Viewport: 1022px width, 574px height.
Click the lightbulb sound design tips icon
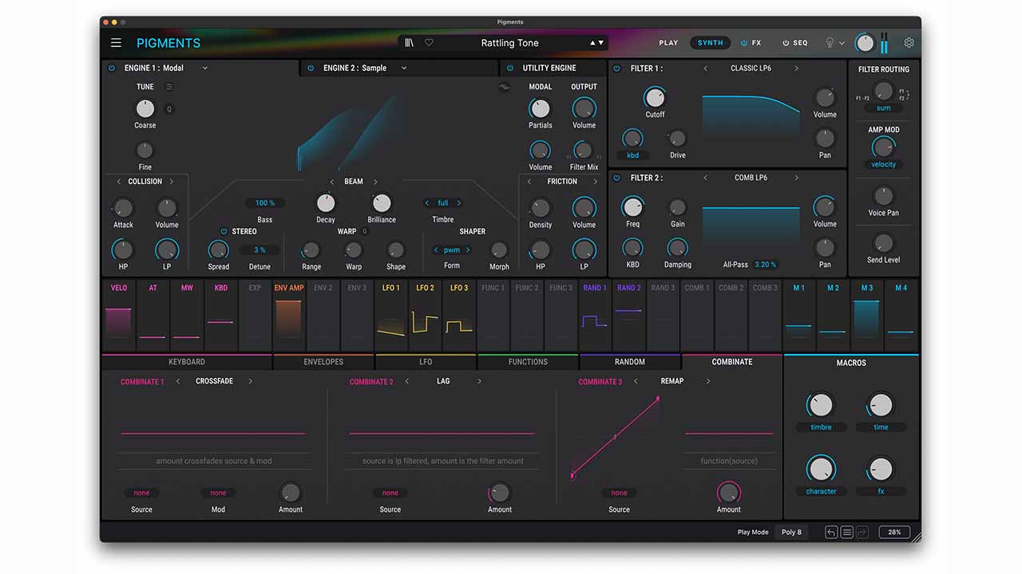830,43
